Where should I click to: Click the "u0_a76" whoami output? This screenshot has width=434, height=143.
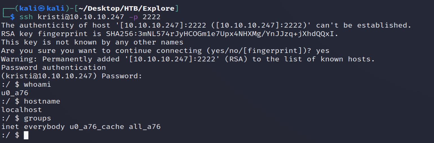coord(15,93)
